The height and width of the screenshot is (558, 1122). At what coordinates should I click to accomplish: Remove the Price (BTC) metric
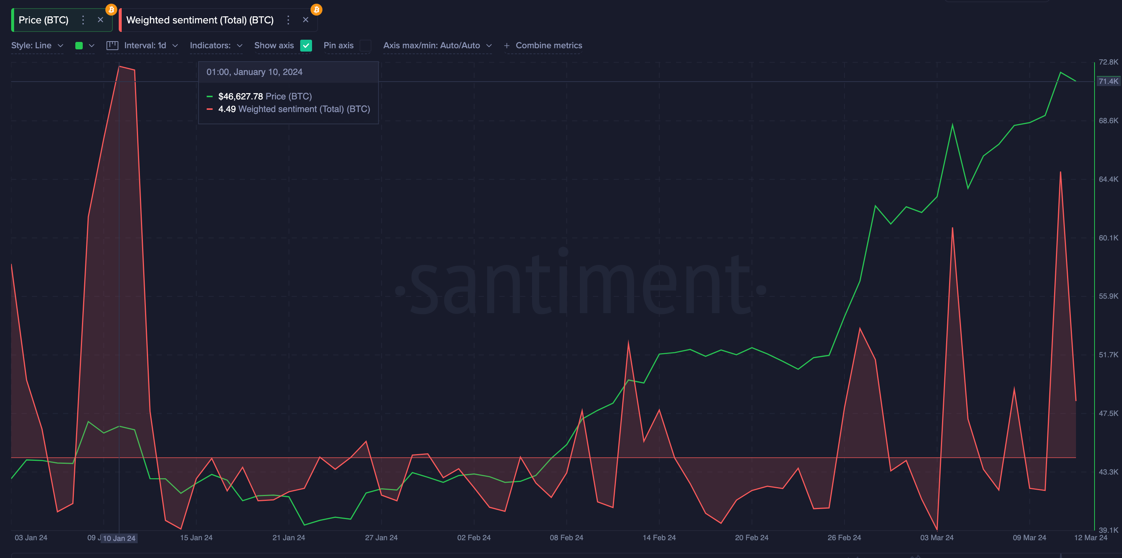click(x=101, y=20)
